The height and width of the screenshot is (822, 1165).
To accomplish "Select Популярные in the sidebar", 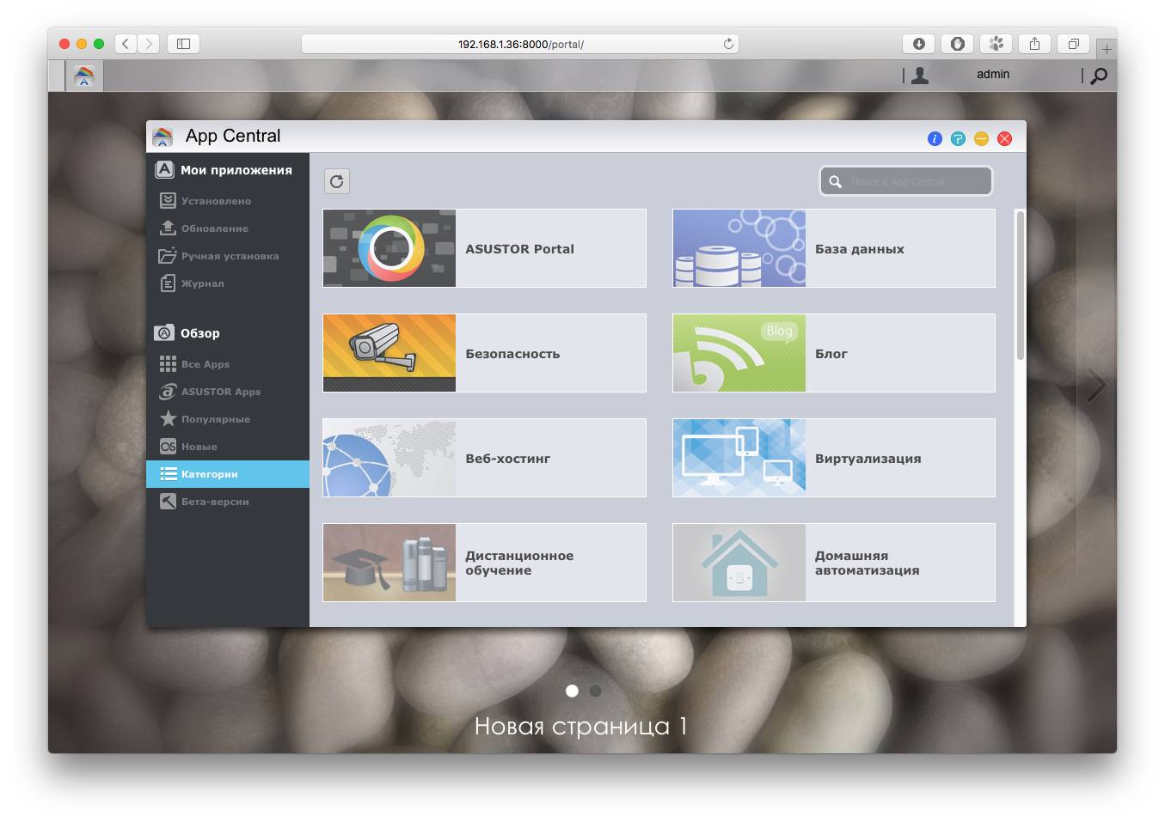I will pos(228,419).
